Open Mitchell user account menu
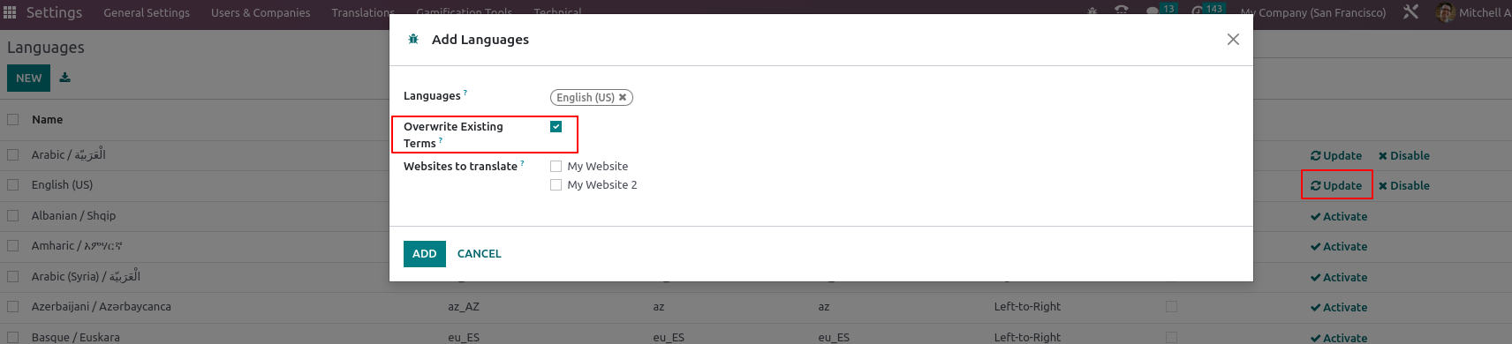Viewport: 1512px width, 344px height. click(1473, 12)
